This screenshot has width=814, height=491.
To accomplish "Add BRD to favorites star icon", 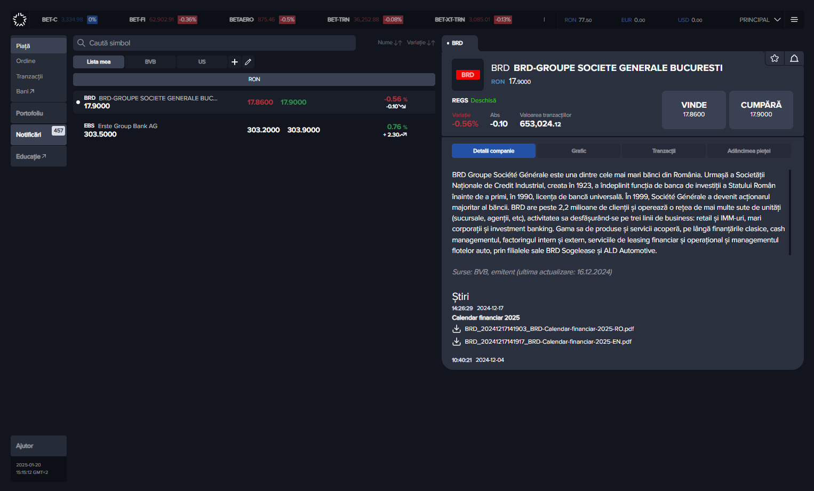I will (x=775, y=58).
